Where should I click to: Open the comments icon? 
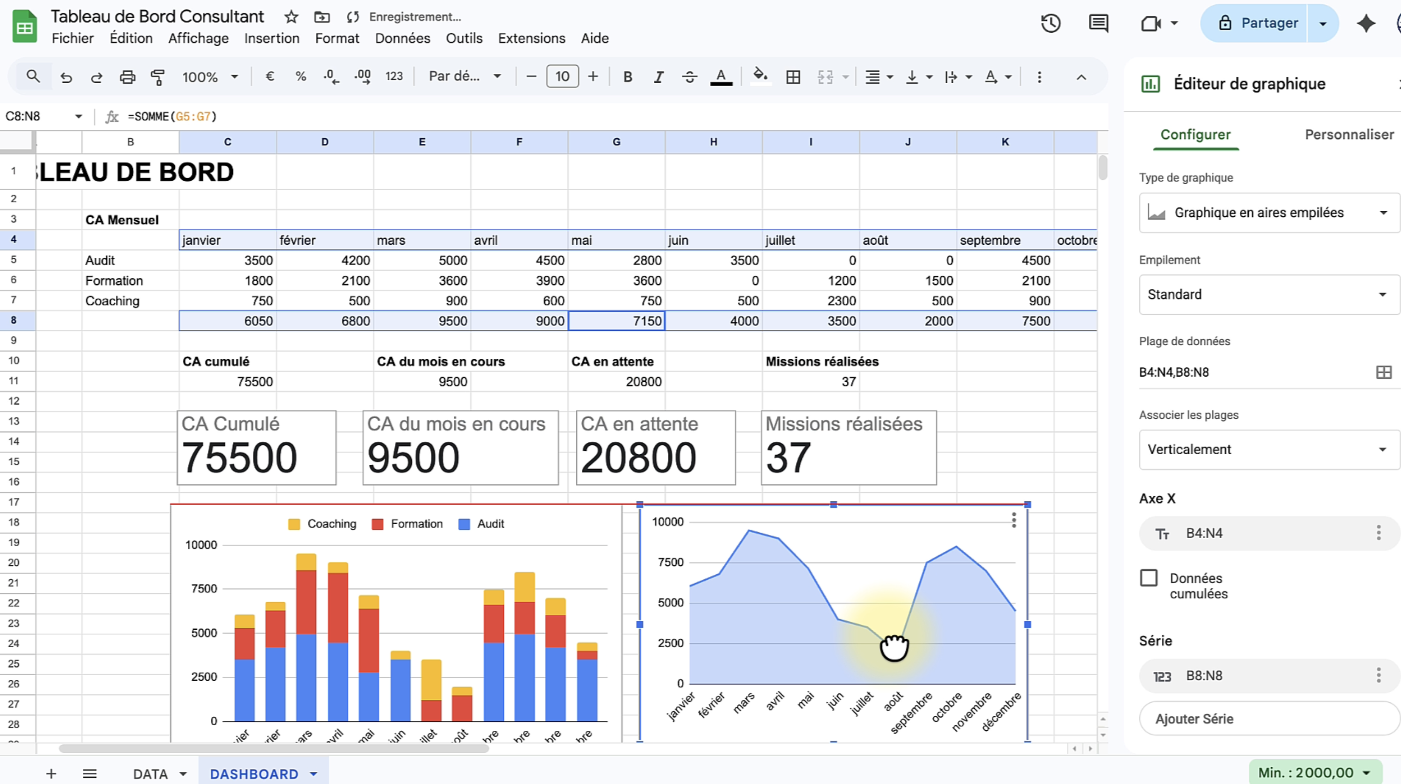point(1098,23)
